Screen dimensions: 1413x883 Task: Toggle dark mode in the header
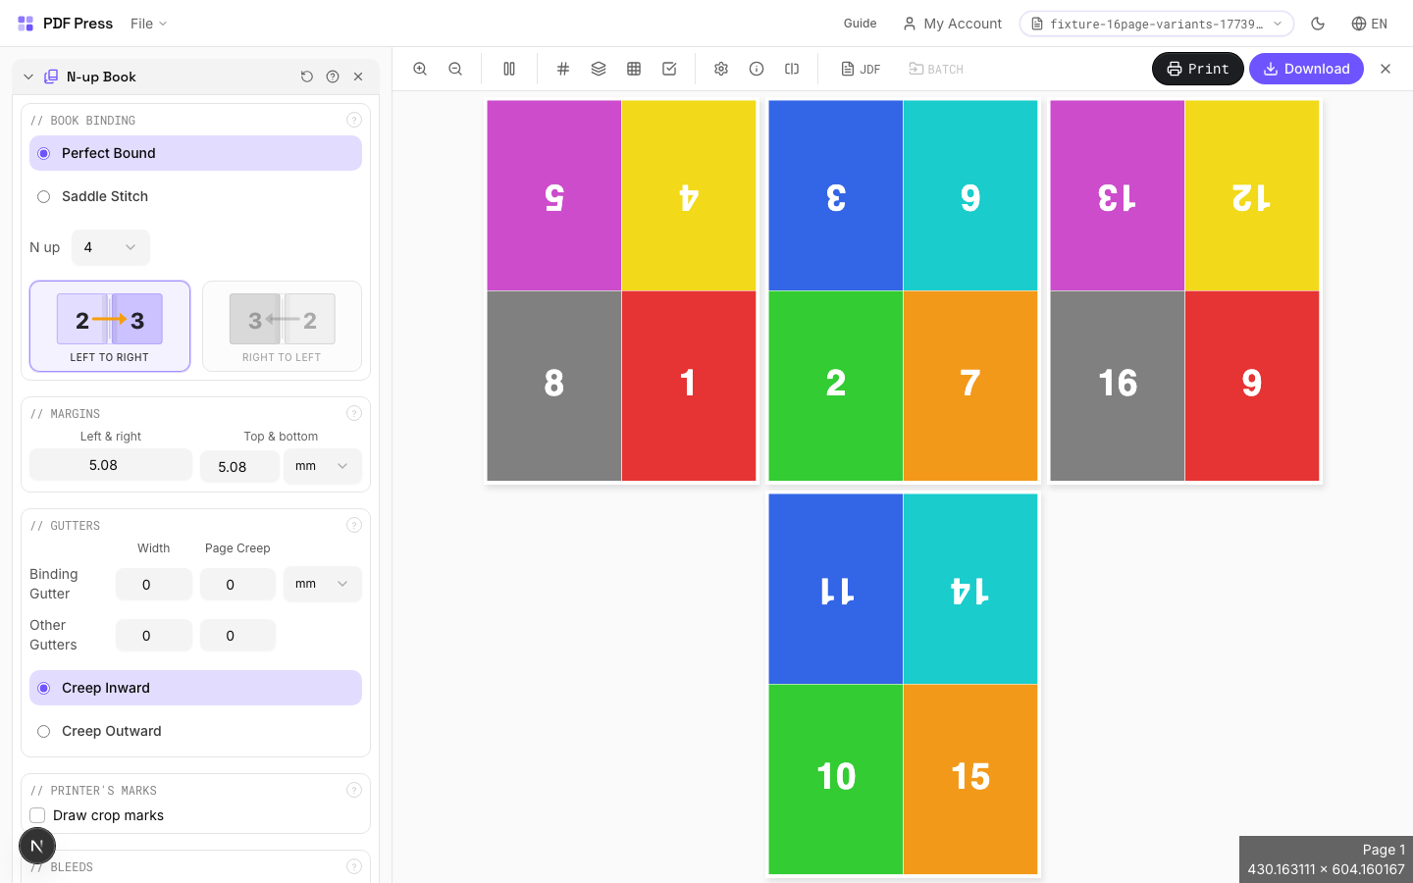click(x=1318, y=24)
